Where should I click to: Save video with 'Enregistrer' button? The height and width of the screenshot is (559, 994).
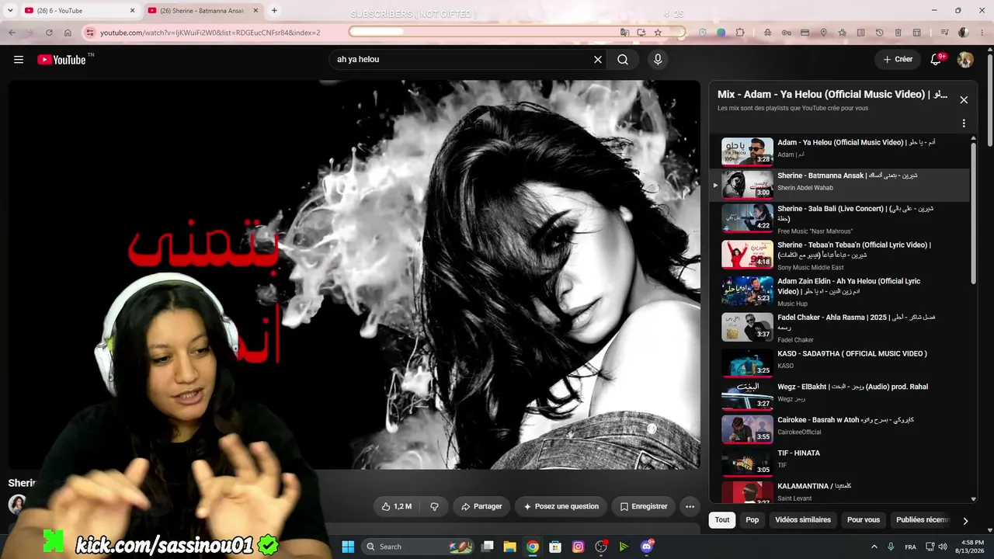point(644,506)
